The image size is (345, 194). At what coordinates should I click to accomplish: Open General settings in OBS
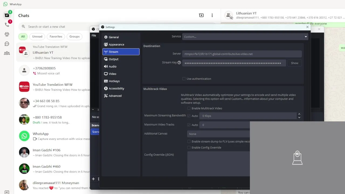[121, 37]
